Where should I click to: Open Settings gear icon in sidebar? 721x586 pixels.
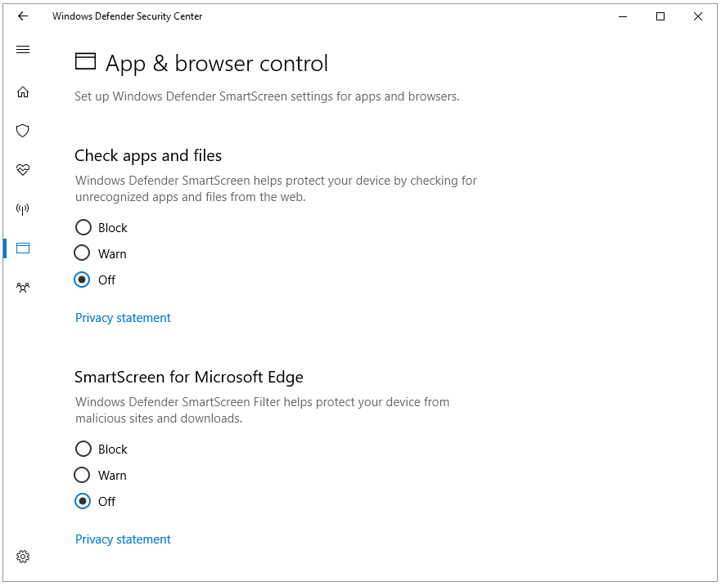[23, 557]
